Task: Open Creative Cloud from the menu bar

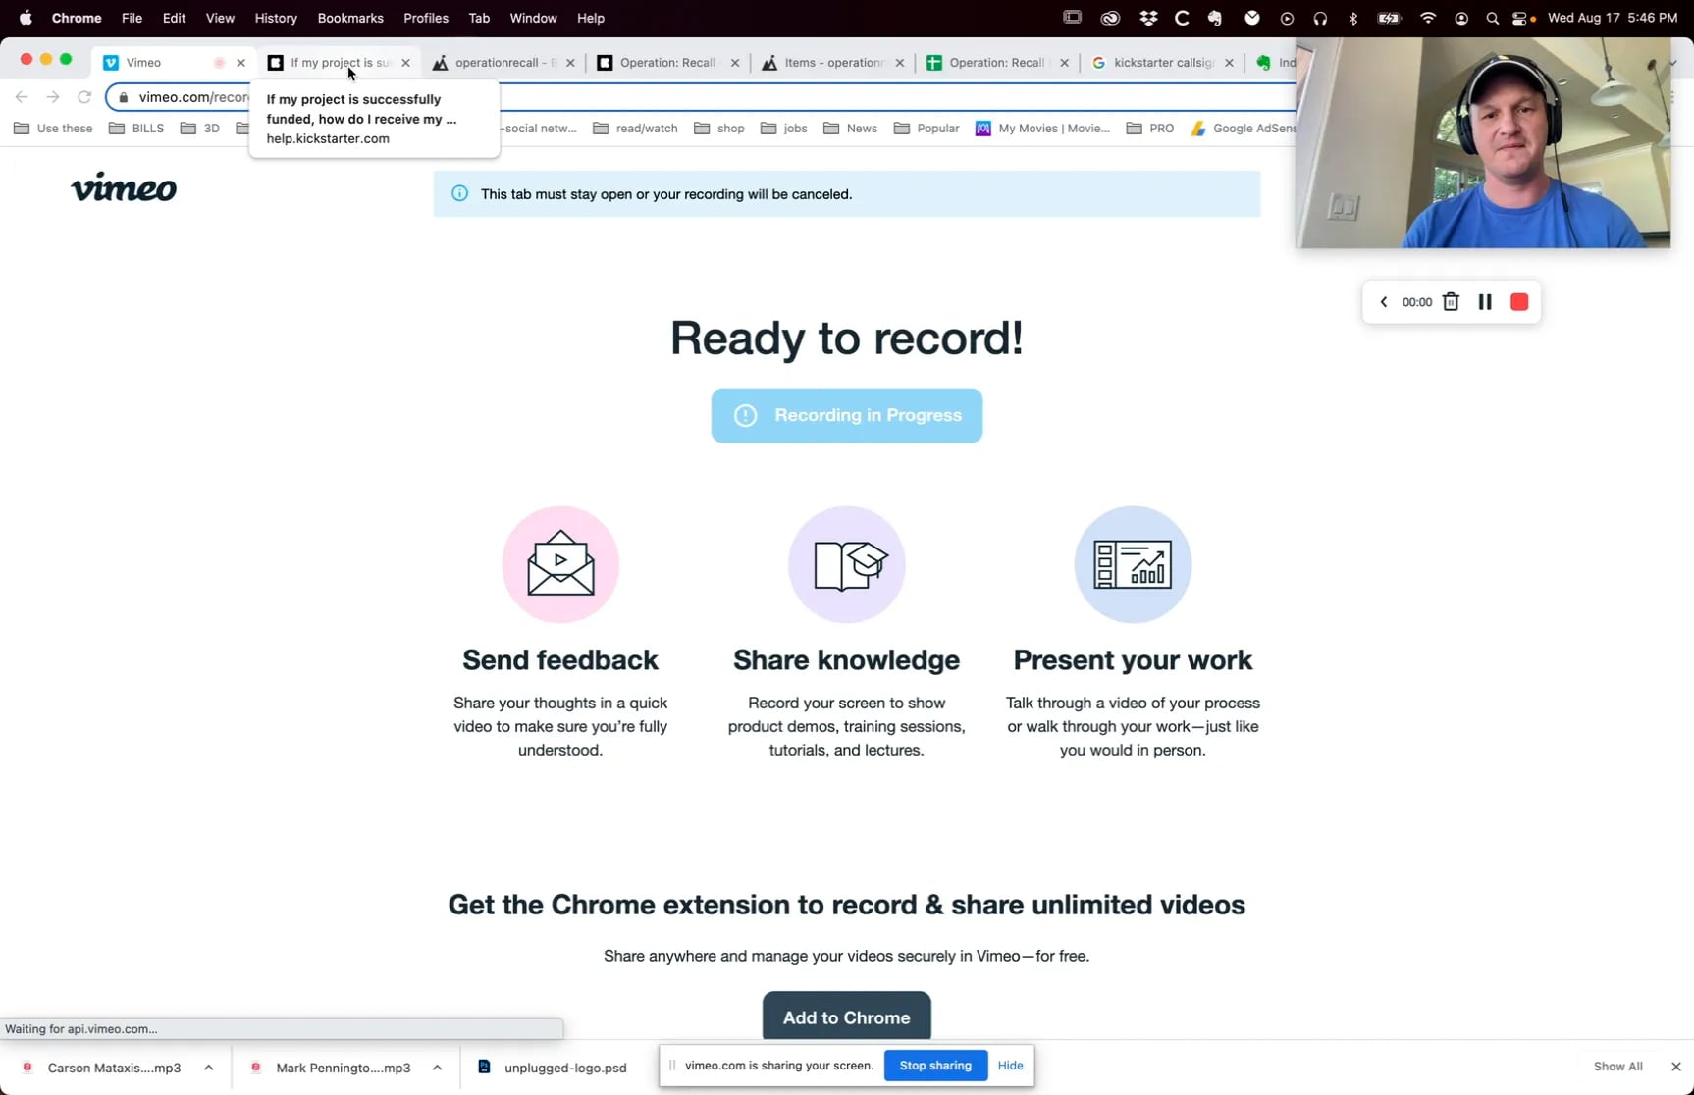Action: pyautogui.click(x=1110, y=18)
